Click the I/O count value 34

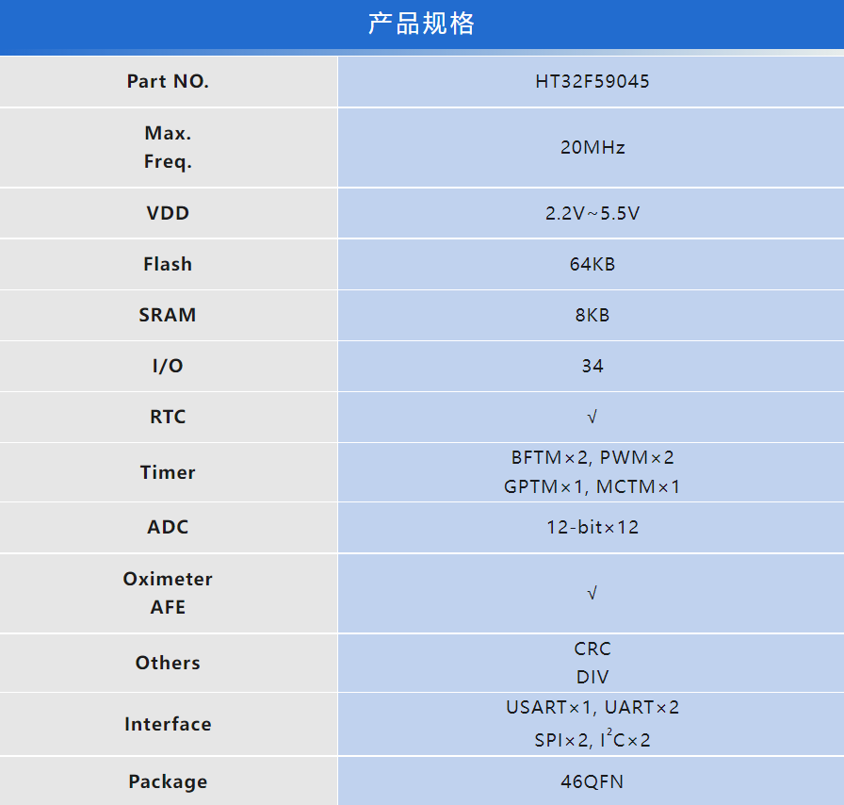coord(592,366)
